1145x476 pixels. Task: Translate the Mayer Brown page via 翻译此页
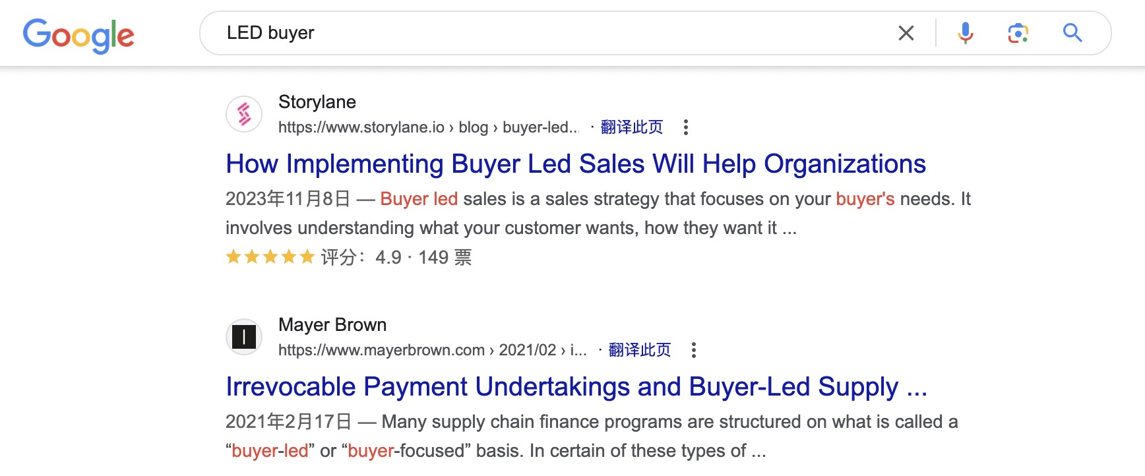point(640,350)
